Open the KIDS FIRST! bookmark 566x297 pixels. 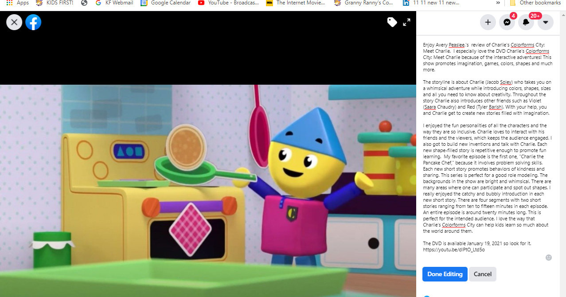(55, 3)
